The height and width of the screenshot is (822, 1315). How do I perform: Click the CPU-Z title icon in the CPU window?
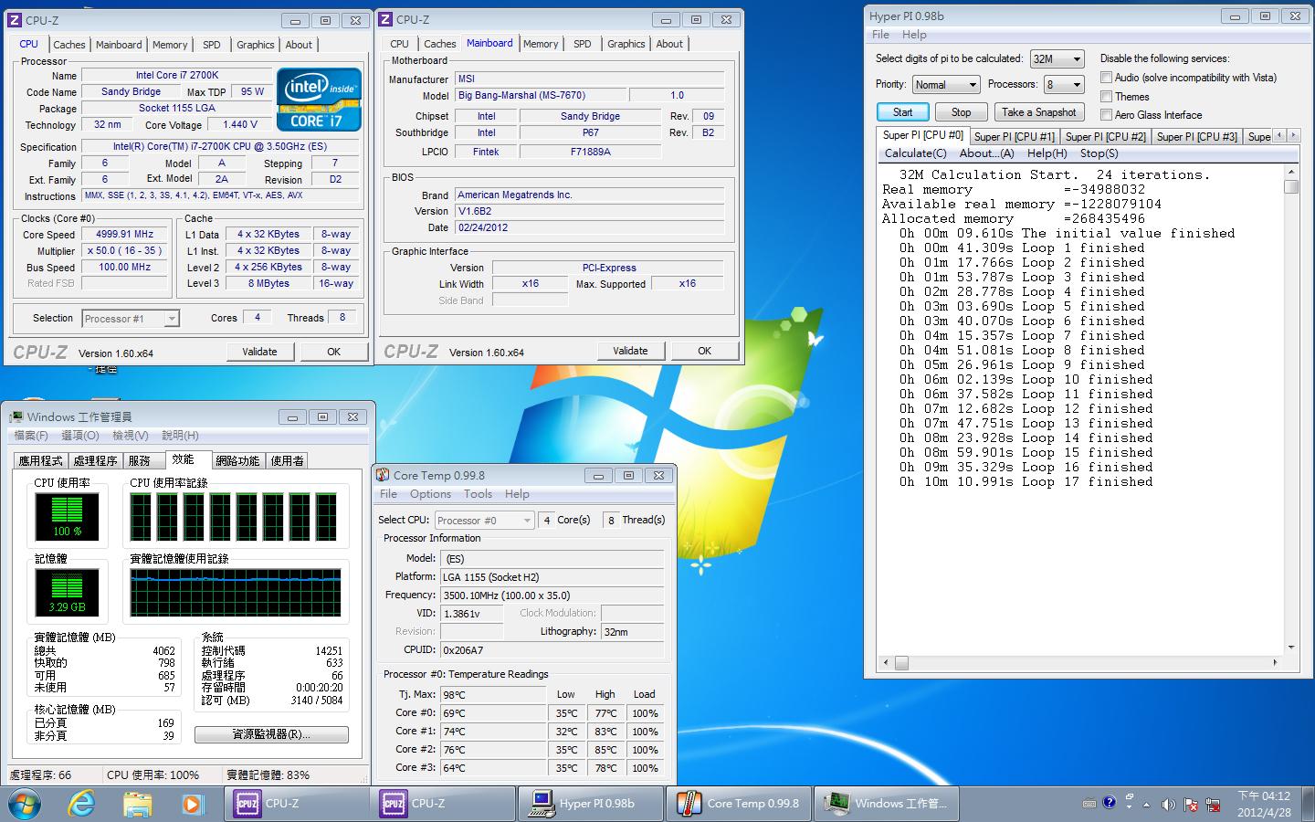[x=15, y=20]
